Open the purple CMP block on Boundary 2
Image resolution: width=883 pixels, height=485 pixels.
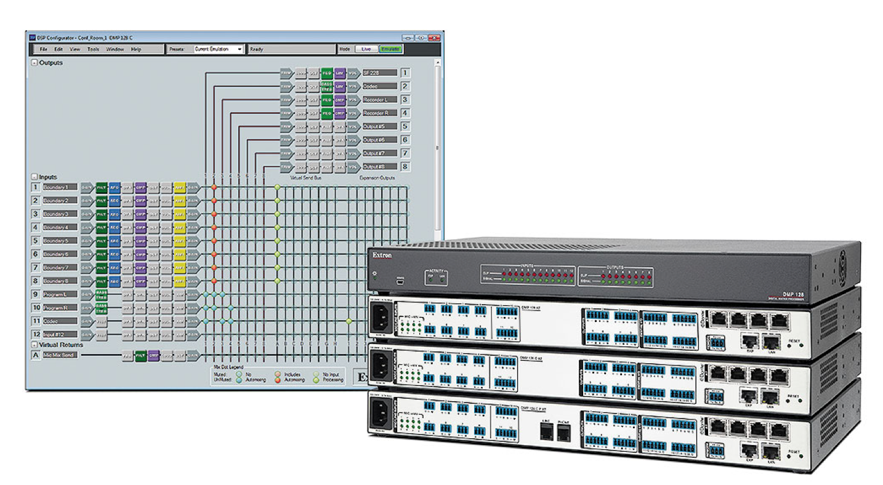140,201
